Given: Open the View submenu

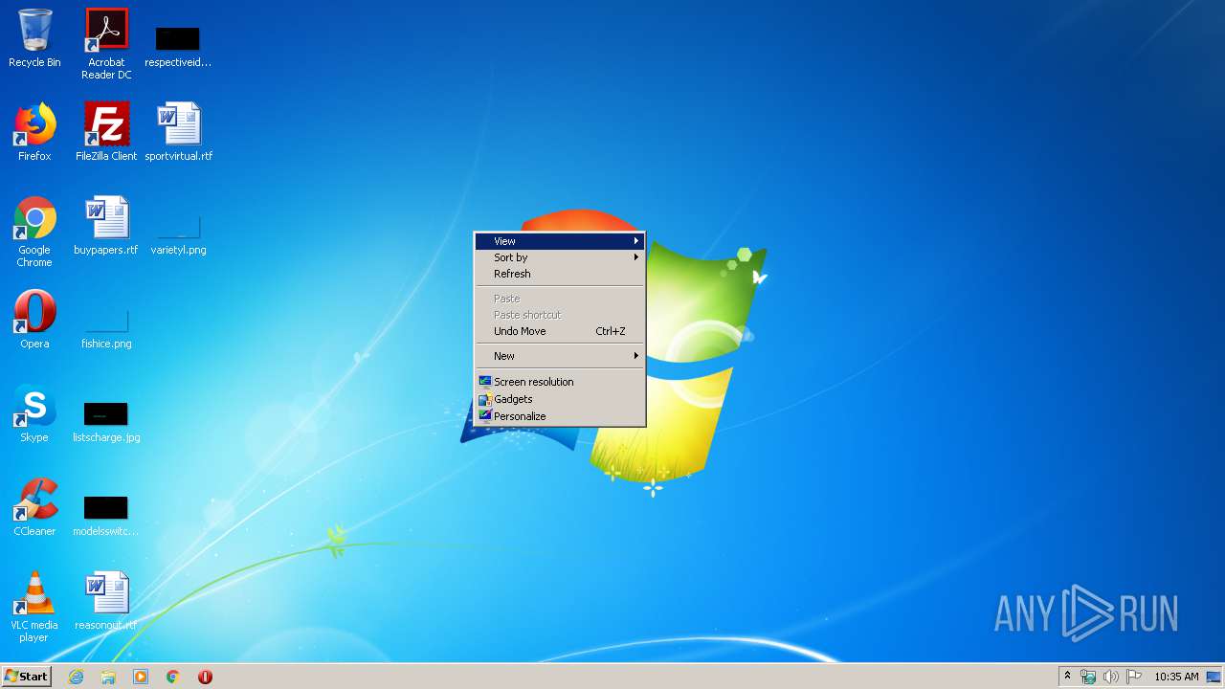Looking at the screenshot, I should click(560, 241).
